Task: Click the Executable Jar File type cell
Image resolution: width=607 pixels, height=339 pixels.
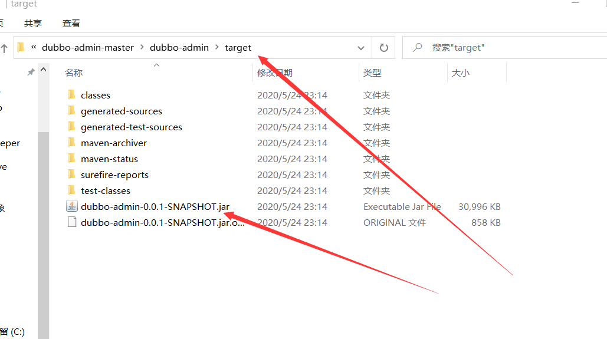Action: pyautogui.click(x=402, y=207)
